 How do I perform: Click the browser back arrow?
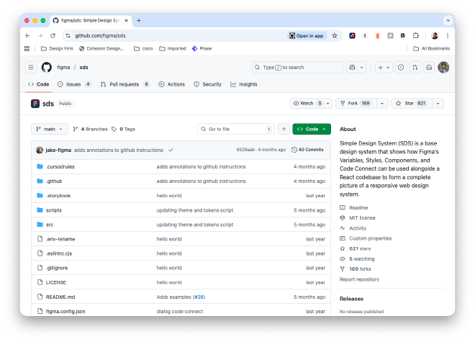(27, 36)
